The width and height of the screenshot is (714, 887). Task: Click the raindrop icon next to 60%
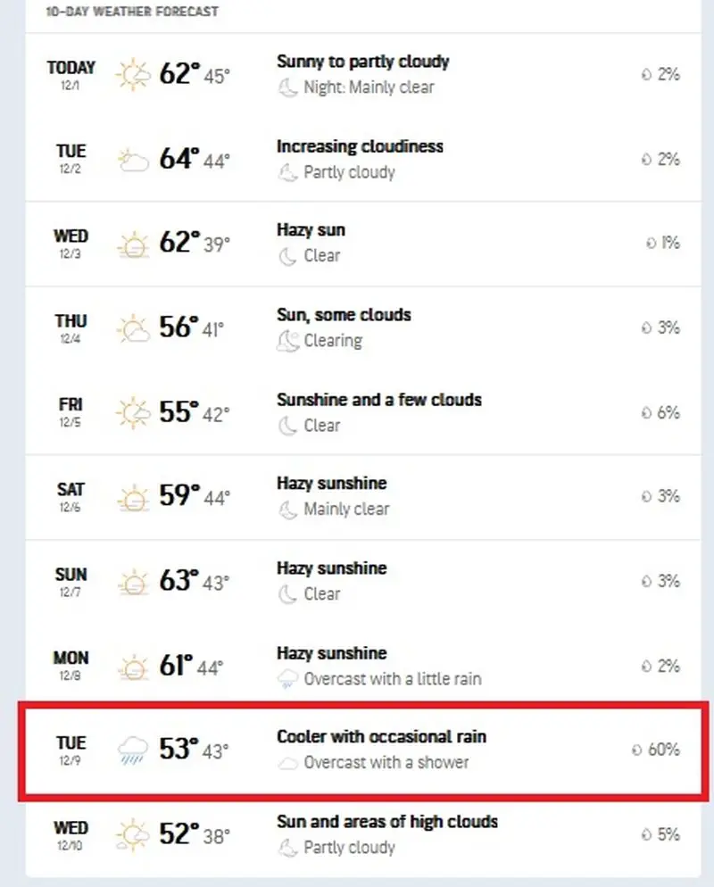pos(636,750)
